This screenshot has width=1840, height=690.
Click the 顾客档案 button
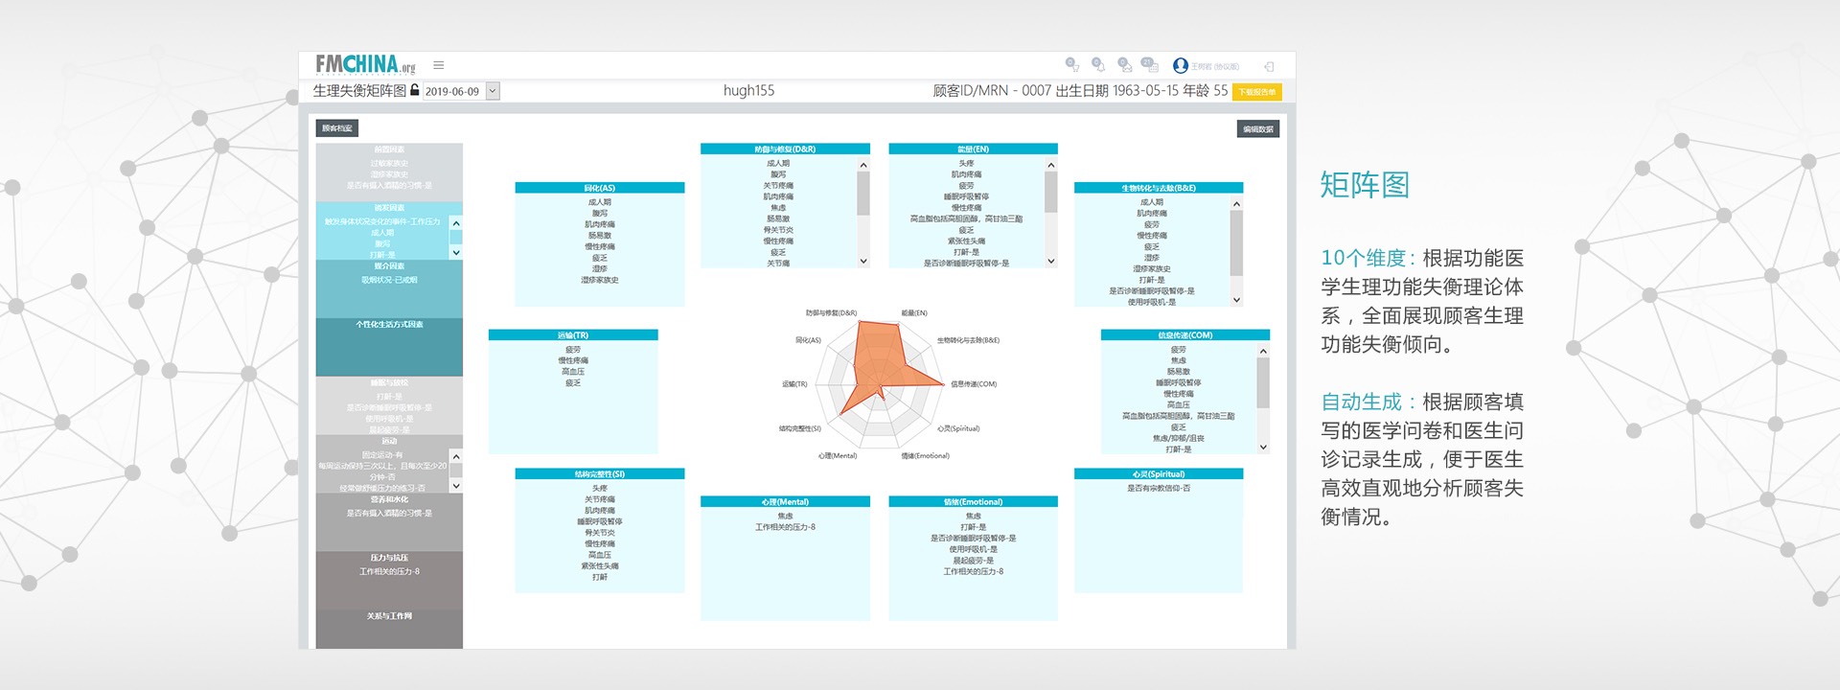coord(337,128)
